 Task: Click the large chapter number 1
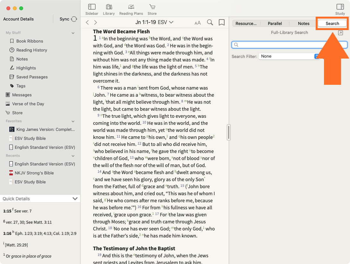95,38
